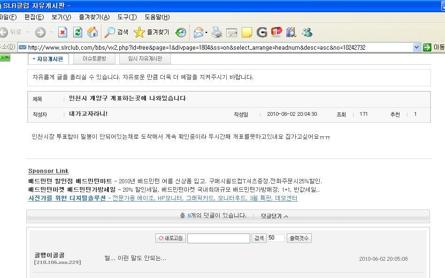The height and width of the screenshot is (278, 445).
Task: Open the 즐겨찾기 favorites star
Action: tap(151, 32)
